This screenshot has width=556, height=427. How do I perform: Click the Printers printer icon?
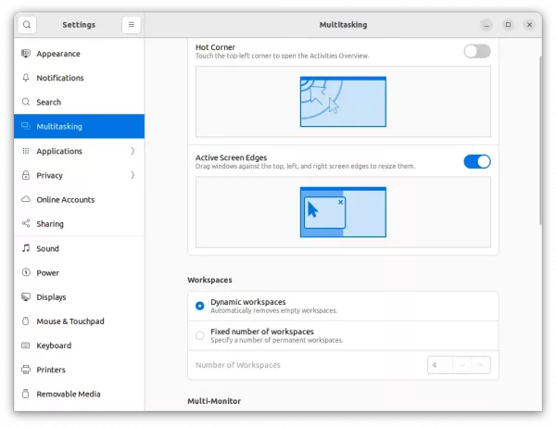click(x=26, y=370)
